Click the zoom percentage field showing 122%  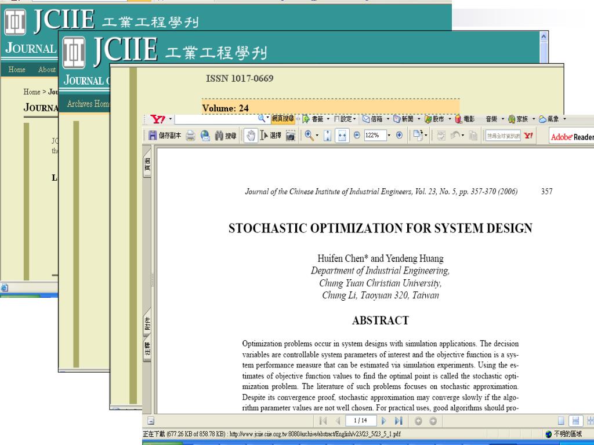[x=375, y=135]
